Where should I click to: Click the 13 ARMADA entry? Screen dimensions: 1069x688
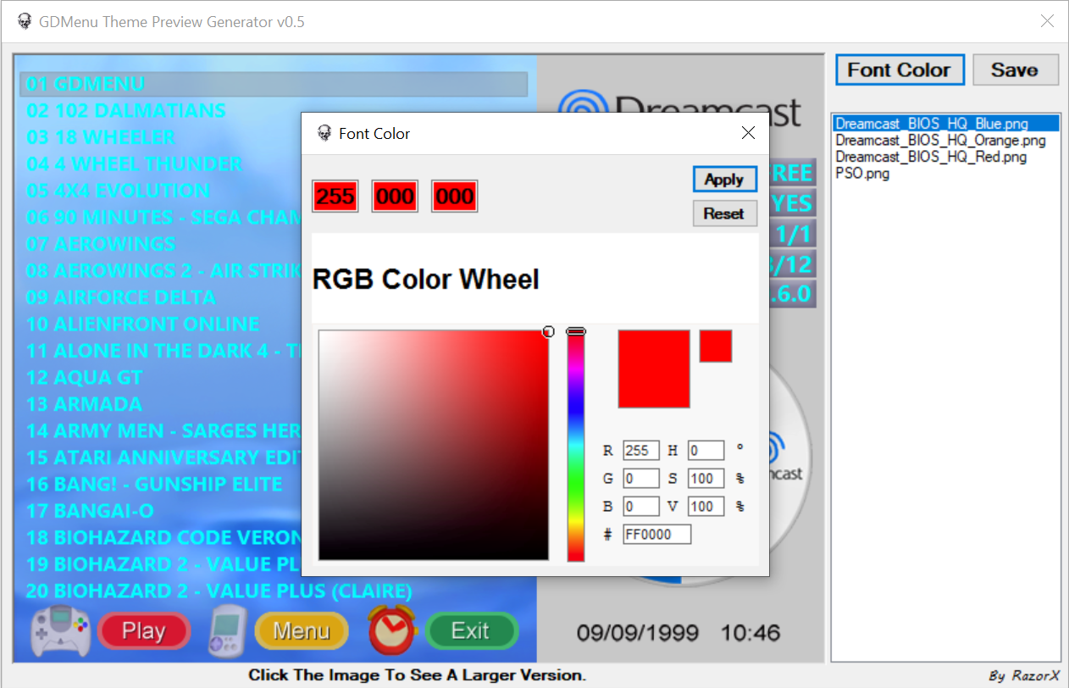pyautogui.click(x=85, y=404)
